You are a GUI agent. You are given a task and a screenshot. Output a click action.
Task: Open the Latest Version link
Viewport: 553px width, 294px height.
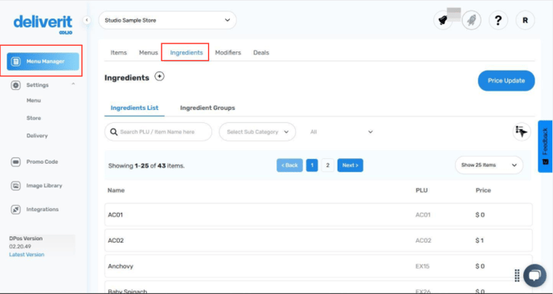click(27, 255)
